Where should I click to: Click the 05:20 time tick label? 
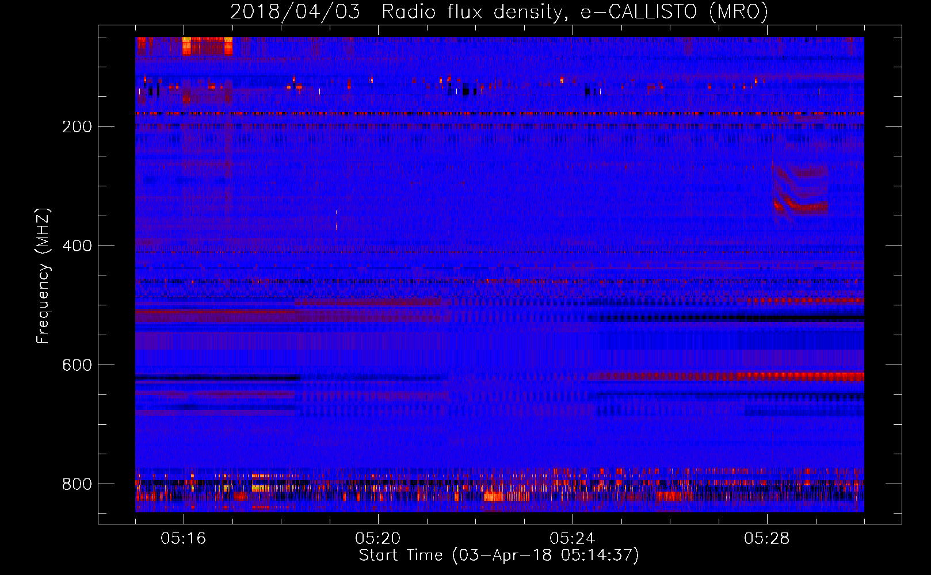tap(378, 539)
